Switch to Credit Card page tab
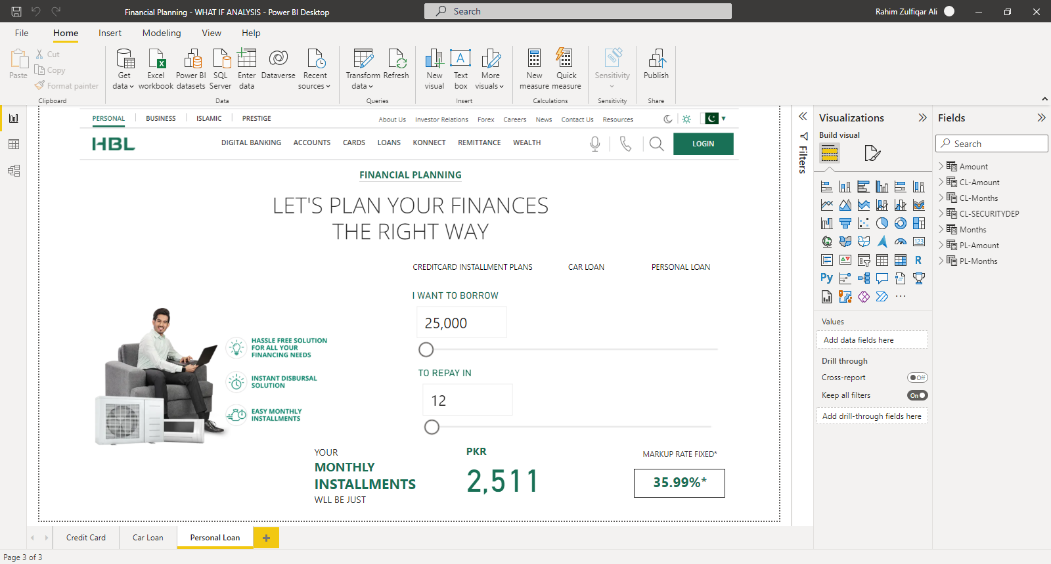1051x564 pixels. click(x=86, y=537)
